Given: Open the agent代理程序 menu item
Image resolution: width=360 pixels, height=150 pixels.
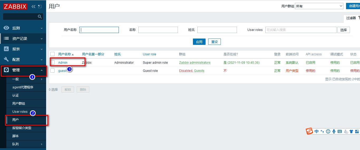Looking at the screenshot, I should coord(23,87).
